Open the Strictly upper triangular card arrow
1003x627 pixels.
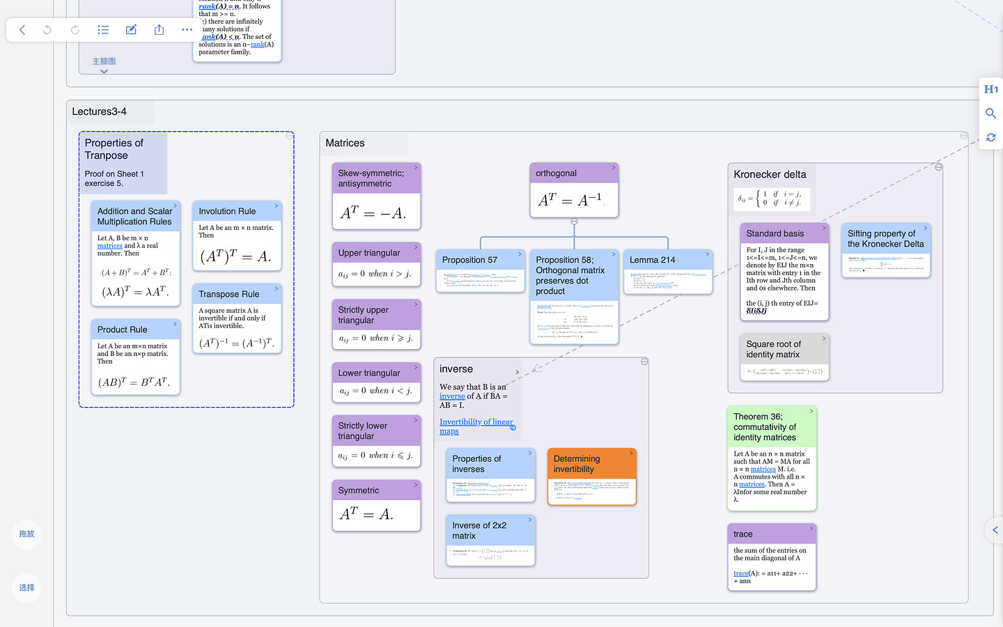[416, 304]
